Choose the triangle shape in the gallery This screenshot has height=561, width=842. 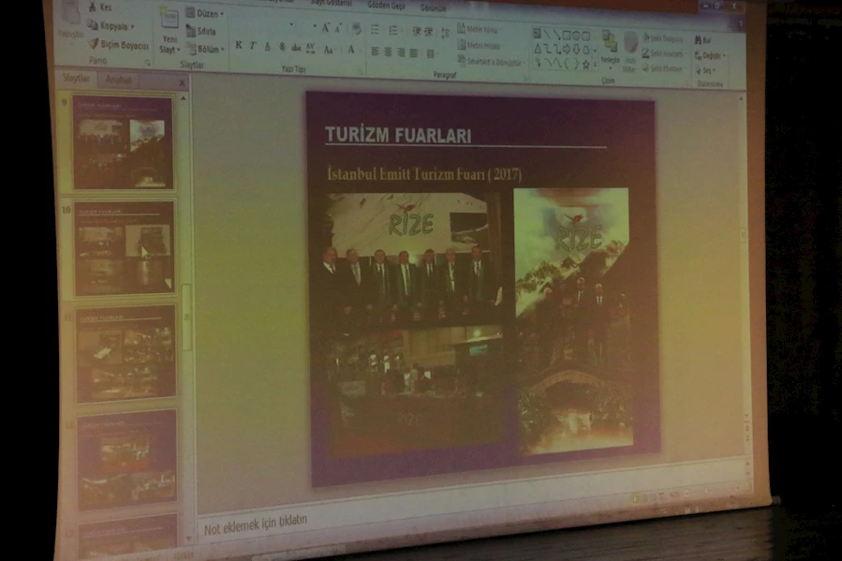[538, 49]
